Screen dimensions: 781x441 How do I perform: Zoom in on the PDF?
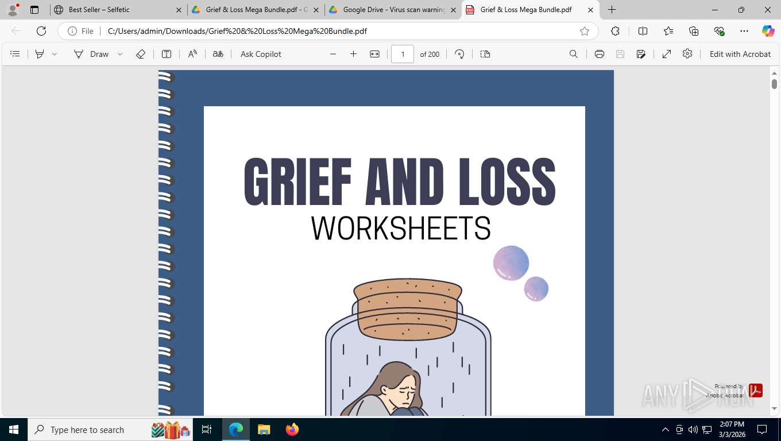353,54
